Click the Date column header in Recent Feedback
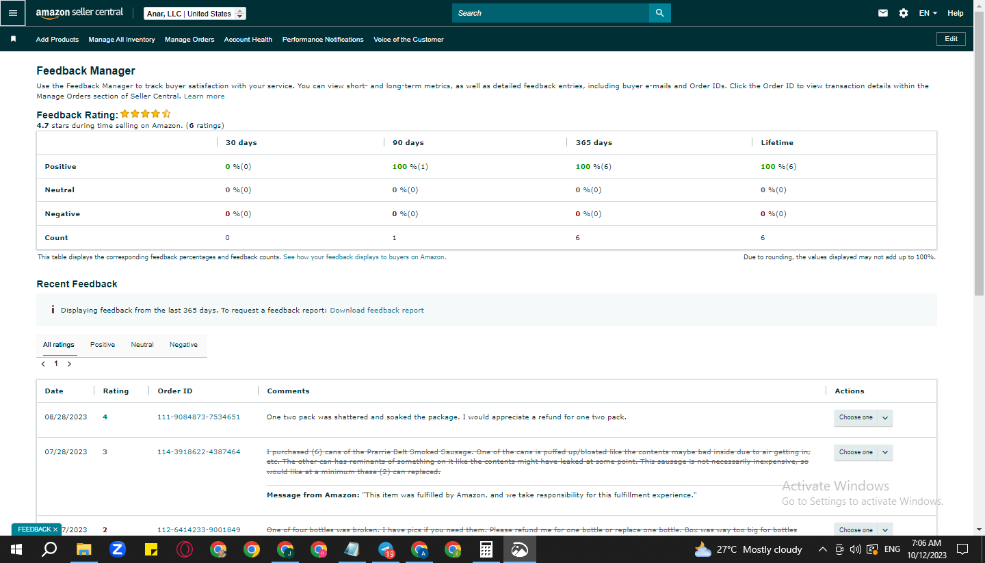The image size is (985, 563). tap(54, 391)
